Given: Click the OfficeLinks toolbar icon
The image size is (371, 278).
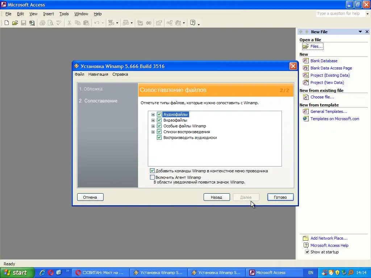Looking at the screenshot, I should tap(111, 23).
